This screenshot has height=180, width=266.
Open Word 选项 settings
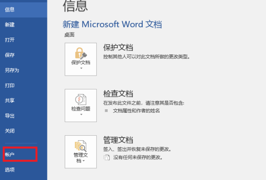pyautogui.click(x=23, y=170)
